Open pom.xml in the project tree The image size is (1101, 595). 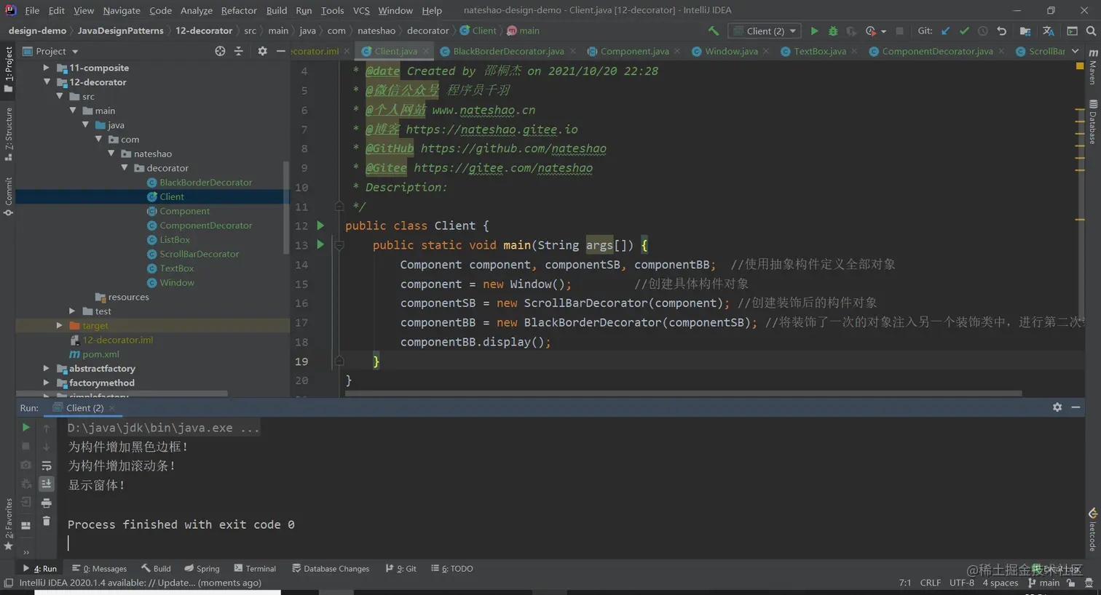(x=100, y=354)
